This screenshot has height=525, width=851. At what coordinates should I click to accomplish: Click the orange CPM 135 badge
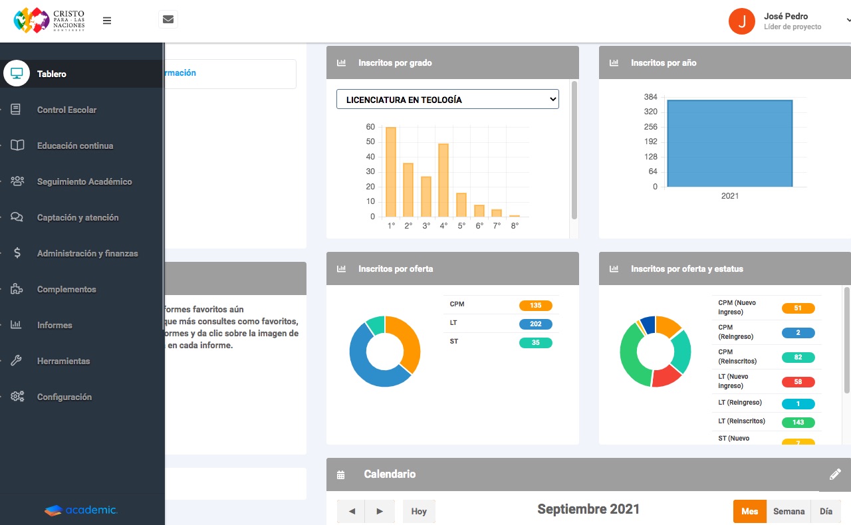pos(535,306)
